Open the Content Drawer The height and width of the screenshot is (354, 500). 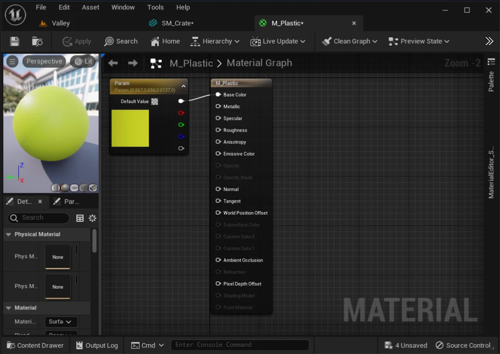point(35,345)
